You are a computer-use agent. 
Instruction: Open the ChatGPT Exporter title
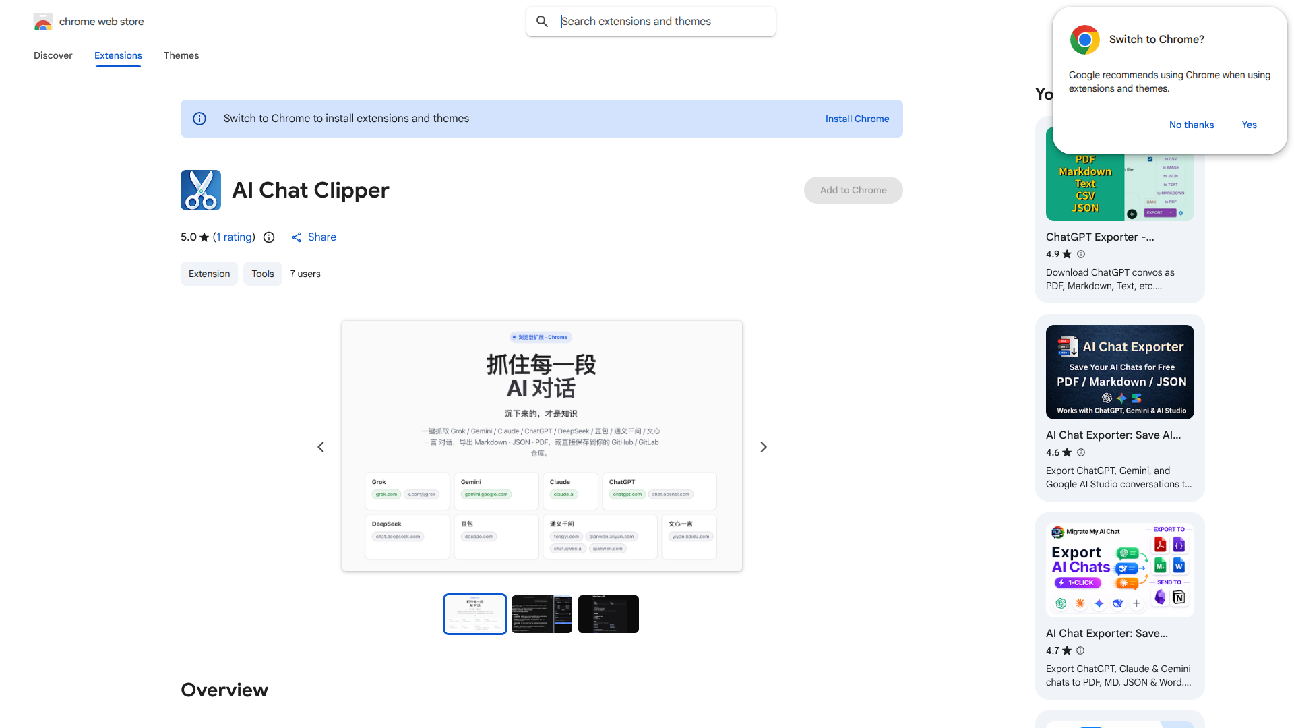tap(1100, 237)
